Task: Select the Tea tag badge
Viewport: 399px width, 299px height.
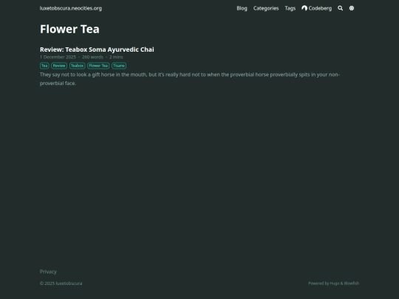Action: click(x=44, y=66)
